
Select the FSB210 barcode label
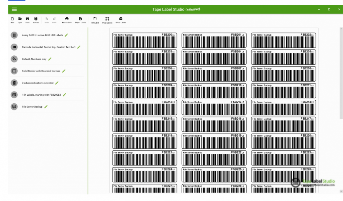(x=214, y=91)
